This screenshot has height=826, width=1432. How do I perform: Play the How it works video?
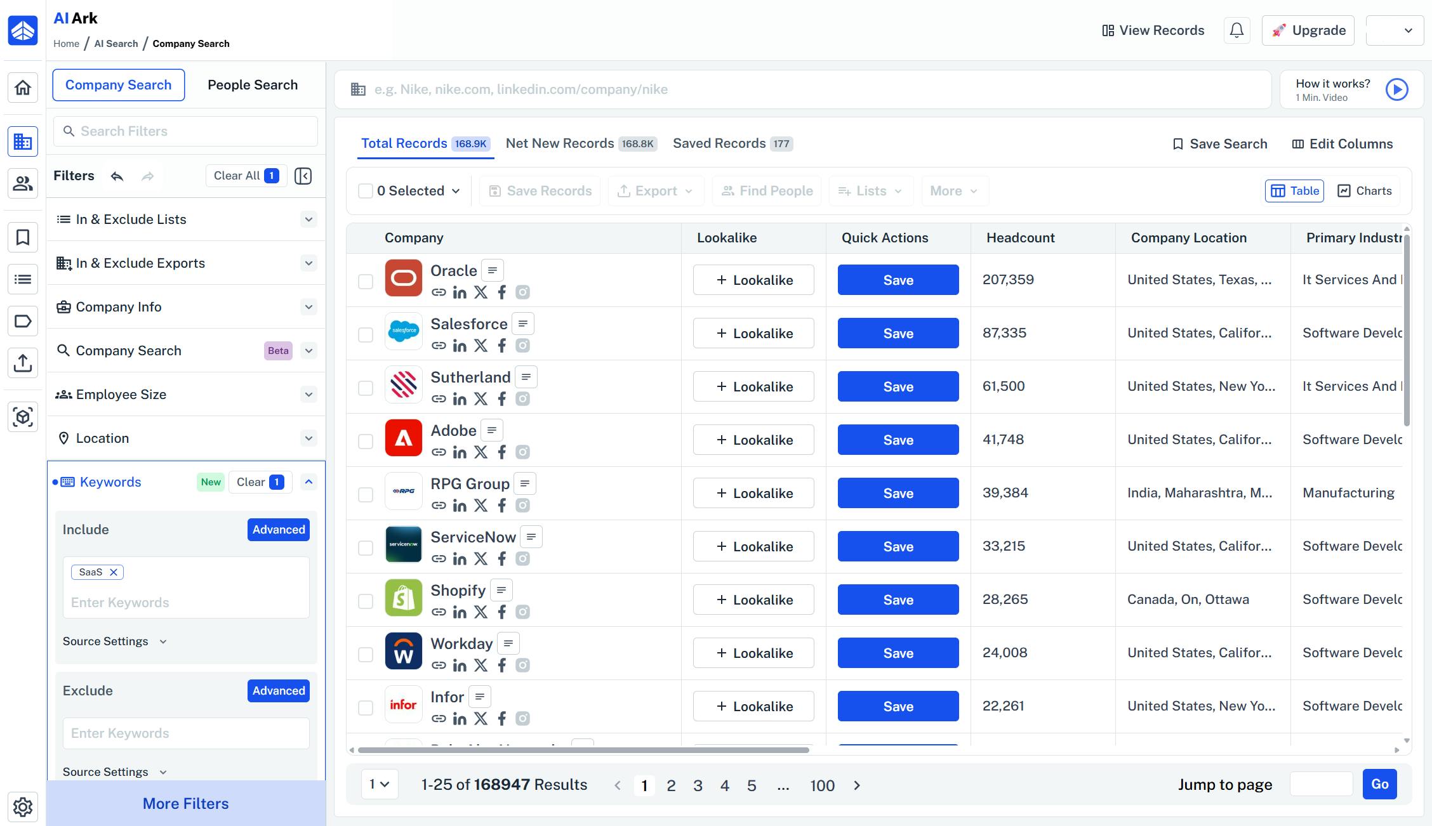pos(1396,89)
